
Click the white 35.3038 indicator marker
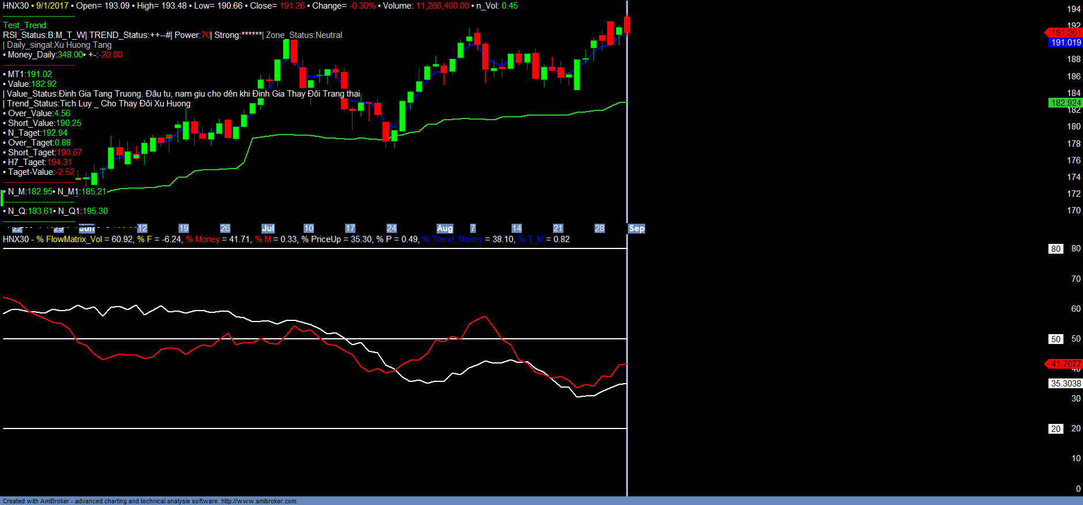tap(1066, 384)
